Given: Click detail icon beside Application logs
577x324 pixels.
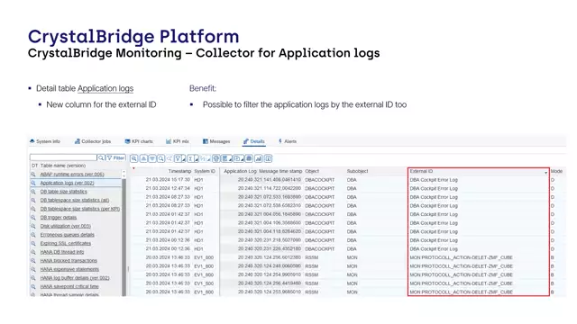Looking at the screenshot, I should [x=33, y=183].
